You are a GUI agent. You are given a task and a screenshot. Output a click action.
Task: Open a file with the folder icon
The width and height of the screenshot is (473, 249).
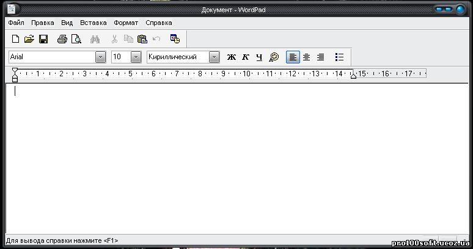(29, 39)
